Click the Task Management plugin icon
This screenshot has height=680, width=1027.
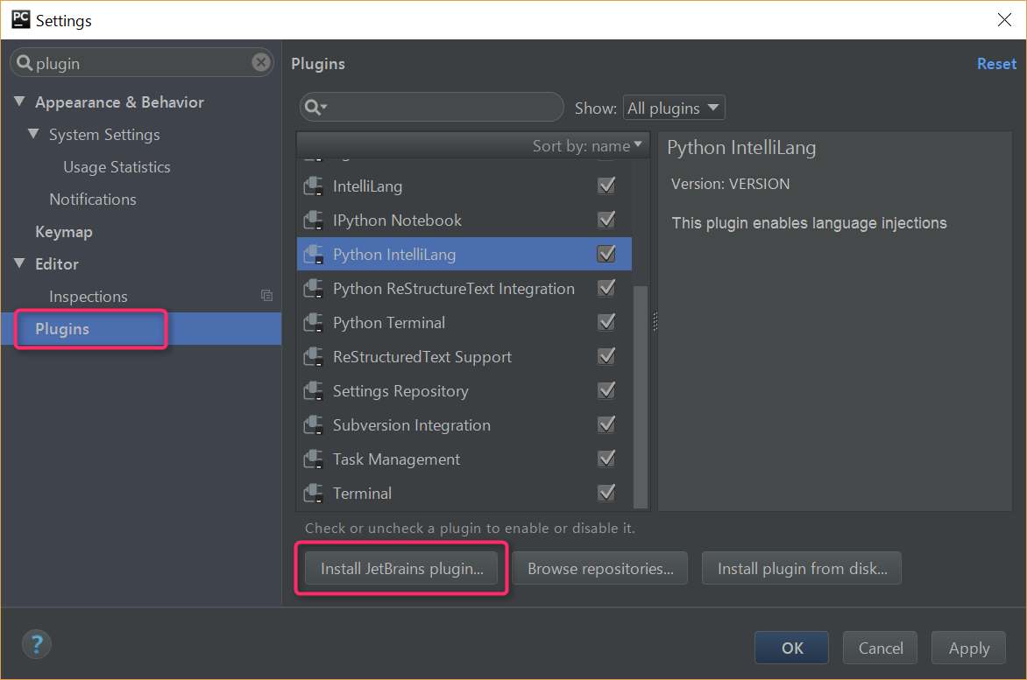coord(313,459)
